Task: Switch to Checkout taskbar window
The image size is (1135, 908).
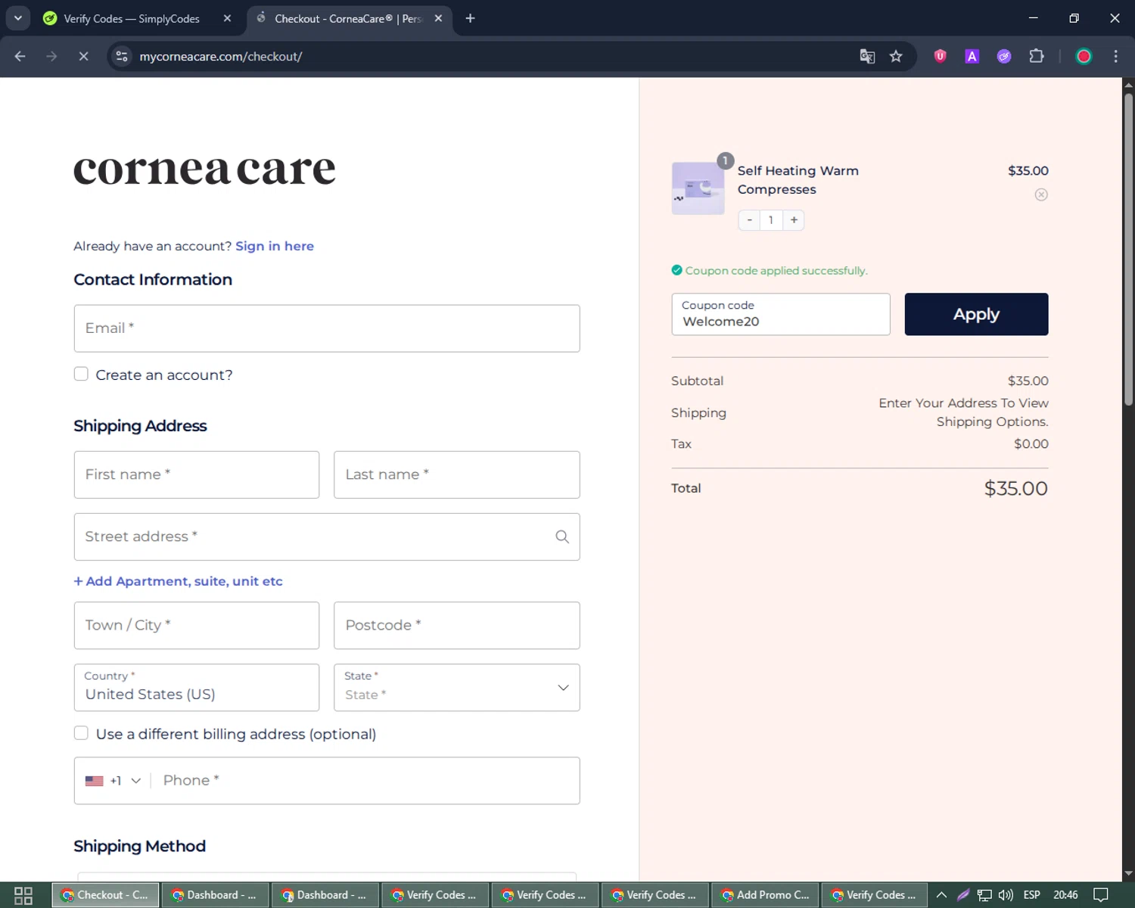Action: point(105,895)
